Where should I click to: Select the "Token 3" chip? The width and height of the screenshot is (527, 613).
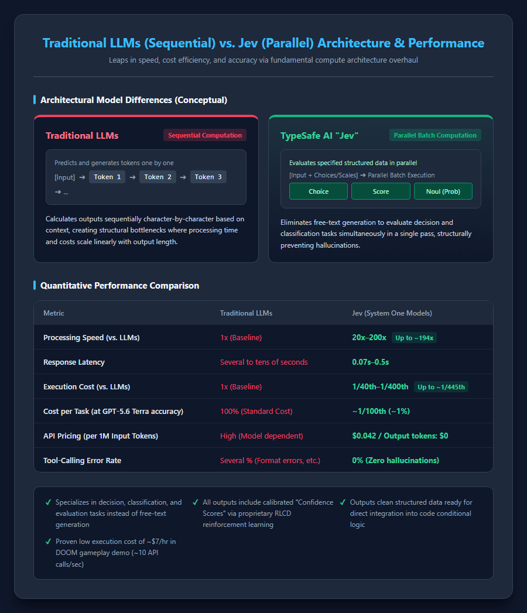(208, 177)
